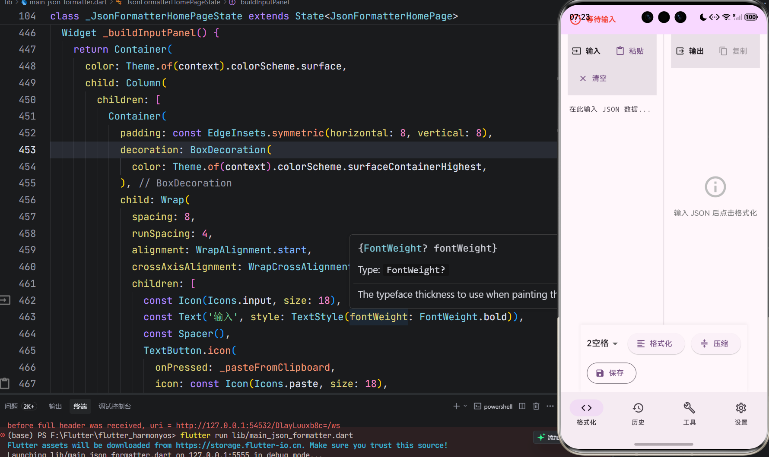Click the output icon beside 输出
Viewport: 769px width, 457px height.
pyautogui.click(x=680, y=51)
